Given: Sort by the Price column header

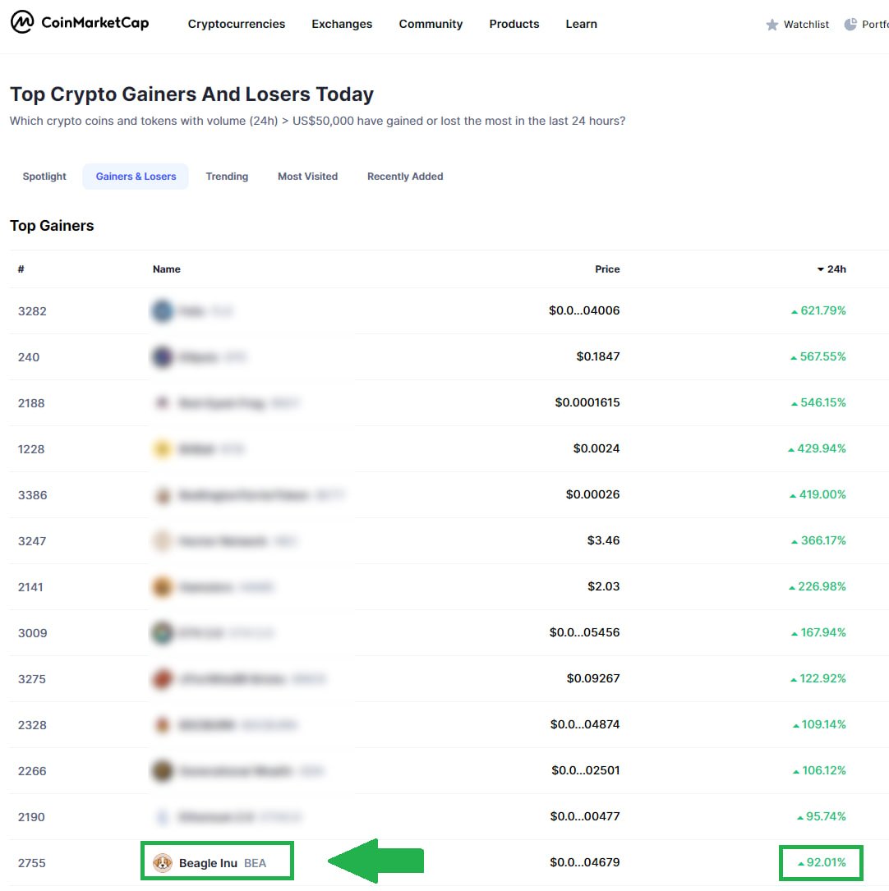Looking at the screenshot, I should (x=607, y=269).
